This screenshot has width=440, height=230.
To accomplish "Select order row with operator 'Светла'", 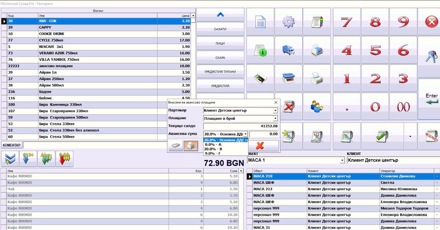I will (x=343, y=182).
